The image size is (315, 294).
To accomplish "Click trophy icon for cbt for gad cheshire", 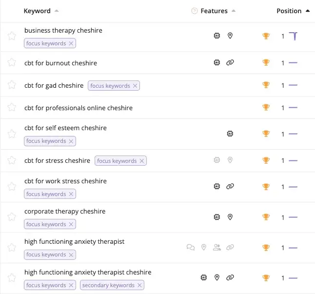I will tap(266, 85).
